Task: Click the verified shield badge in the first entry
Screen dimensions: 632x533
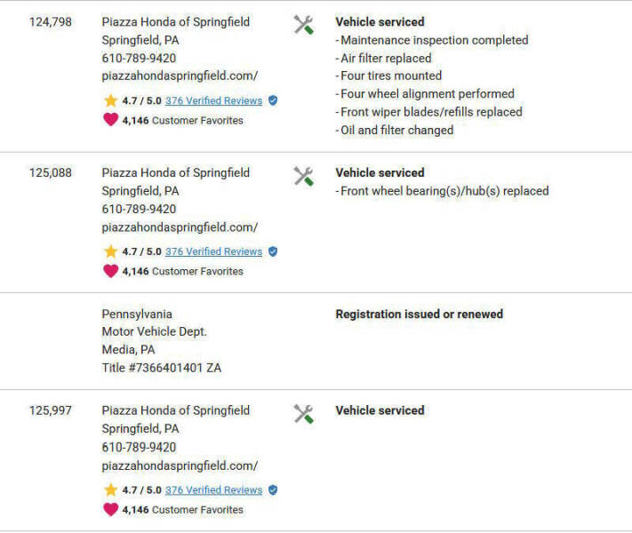Action: (273, 100)
